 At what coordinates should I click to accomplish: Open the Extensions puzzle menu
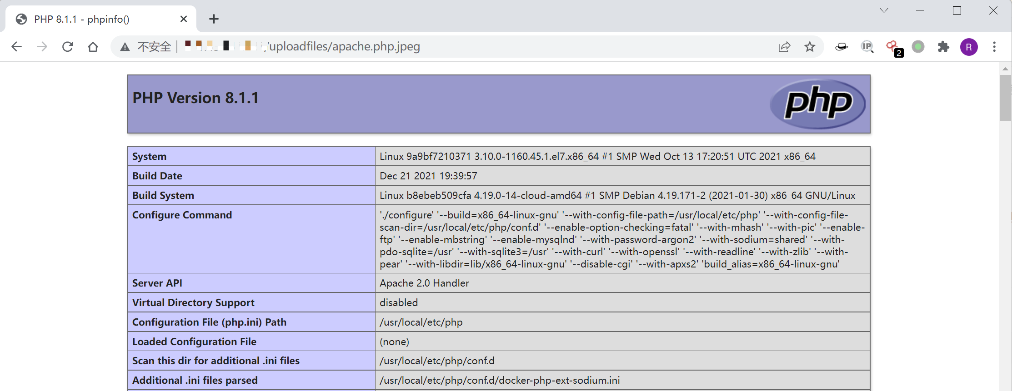pyautogui.click(x=944, y=47)
